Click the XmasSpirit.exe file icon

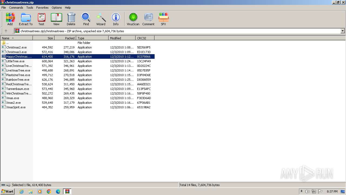[4, 107]
